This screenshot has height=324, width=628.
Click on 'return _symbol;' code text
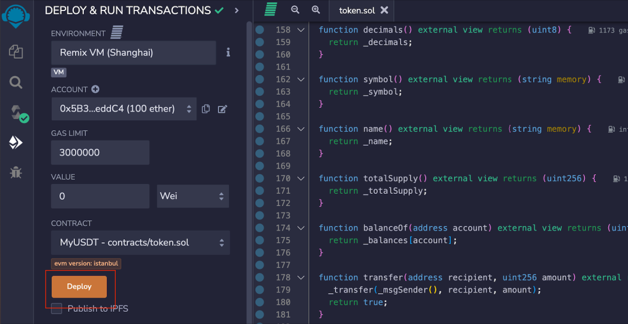pyautogui.click(x=366, y=92)
